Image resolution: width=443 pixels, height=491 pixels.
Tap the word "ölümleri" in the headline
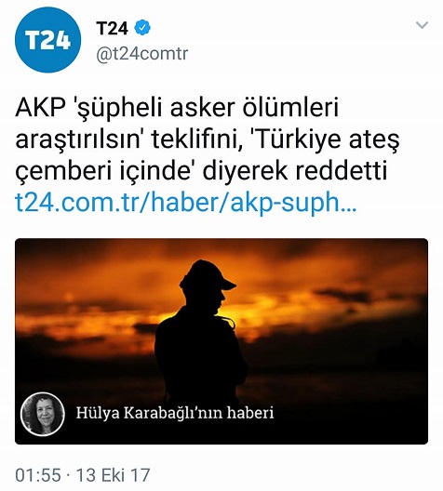click(x=291, y=108)
